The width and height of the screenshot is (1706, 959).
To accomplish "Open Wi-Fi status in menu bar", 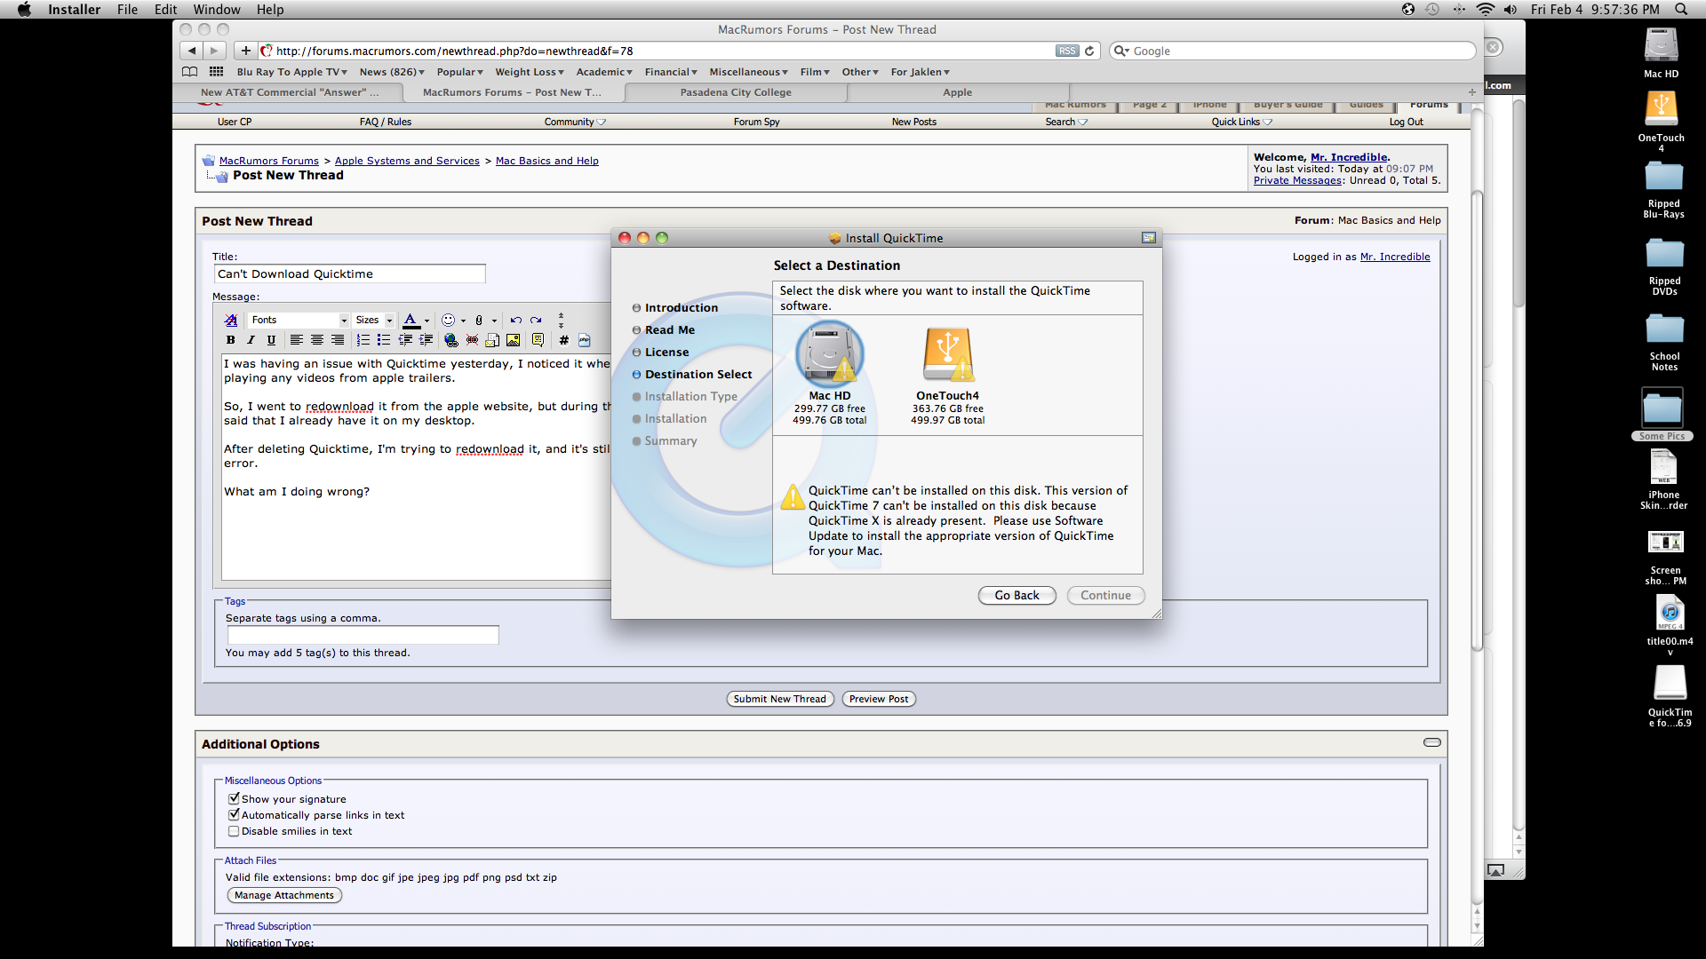I will (x=1485, y=9).
